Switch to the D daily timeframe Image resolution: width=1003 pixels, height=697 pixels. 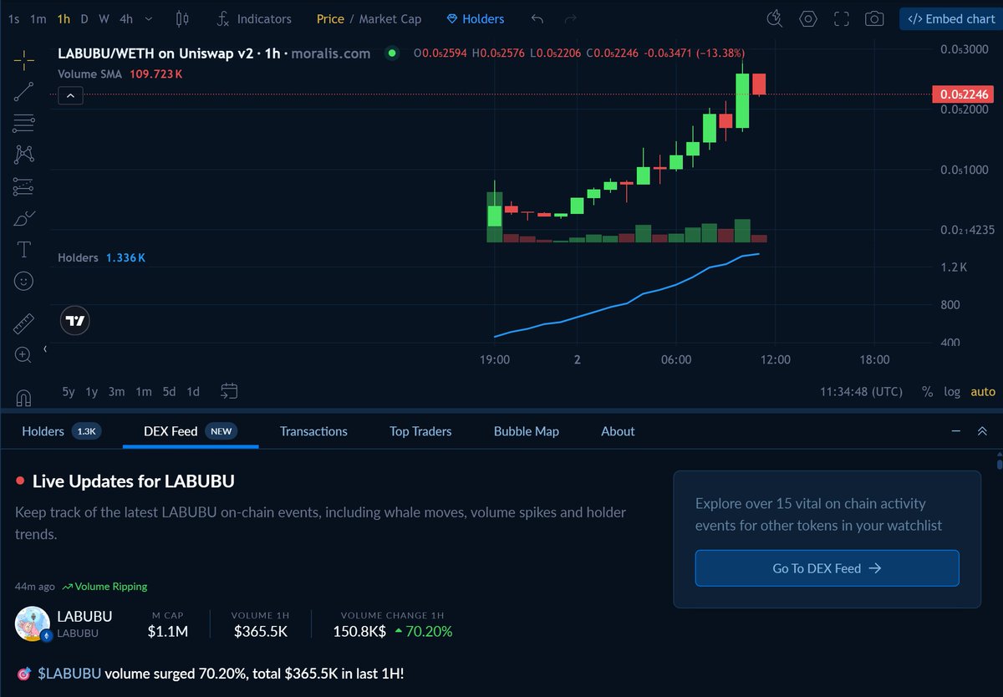(x=84, y=18)
